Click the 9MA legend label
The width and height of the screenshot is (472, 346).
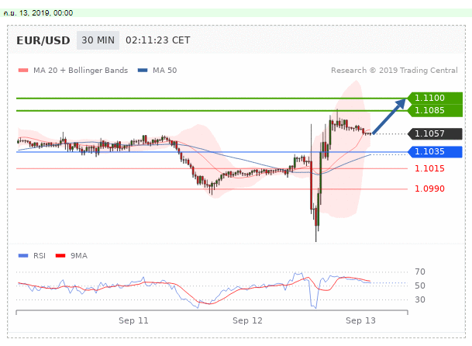click(79, 256)
